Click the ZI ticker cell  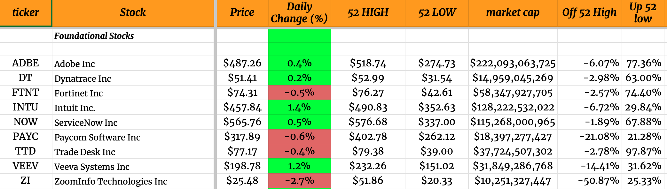(26, 181)
